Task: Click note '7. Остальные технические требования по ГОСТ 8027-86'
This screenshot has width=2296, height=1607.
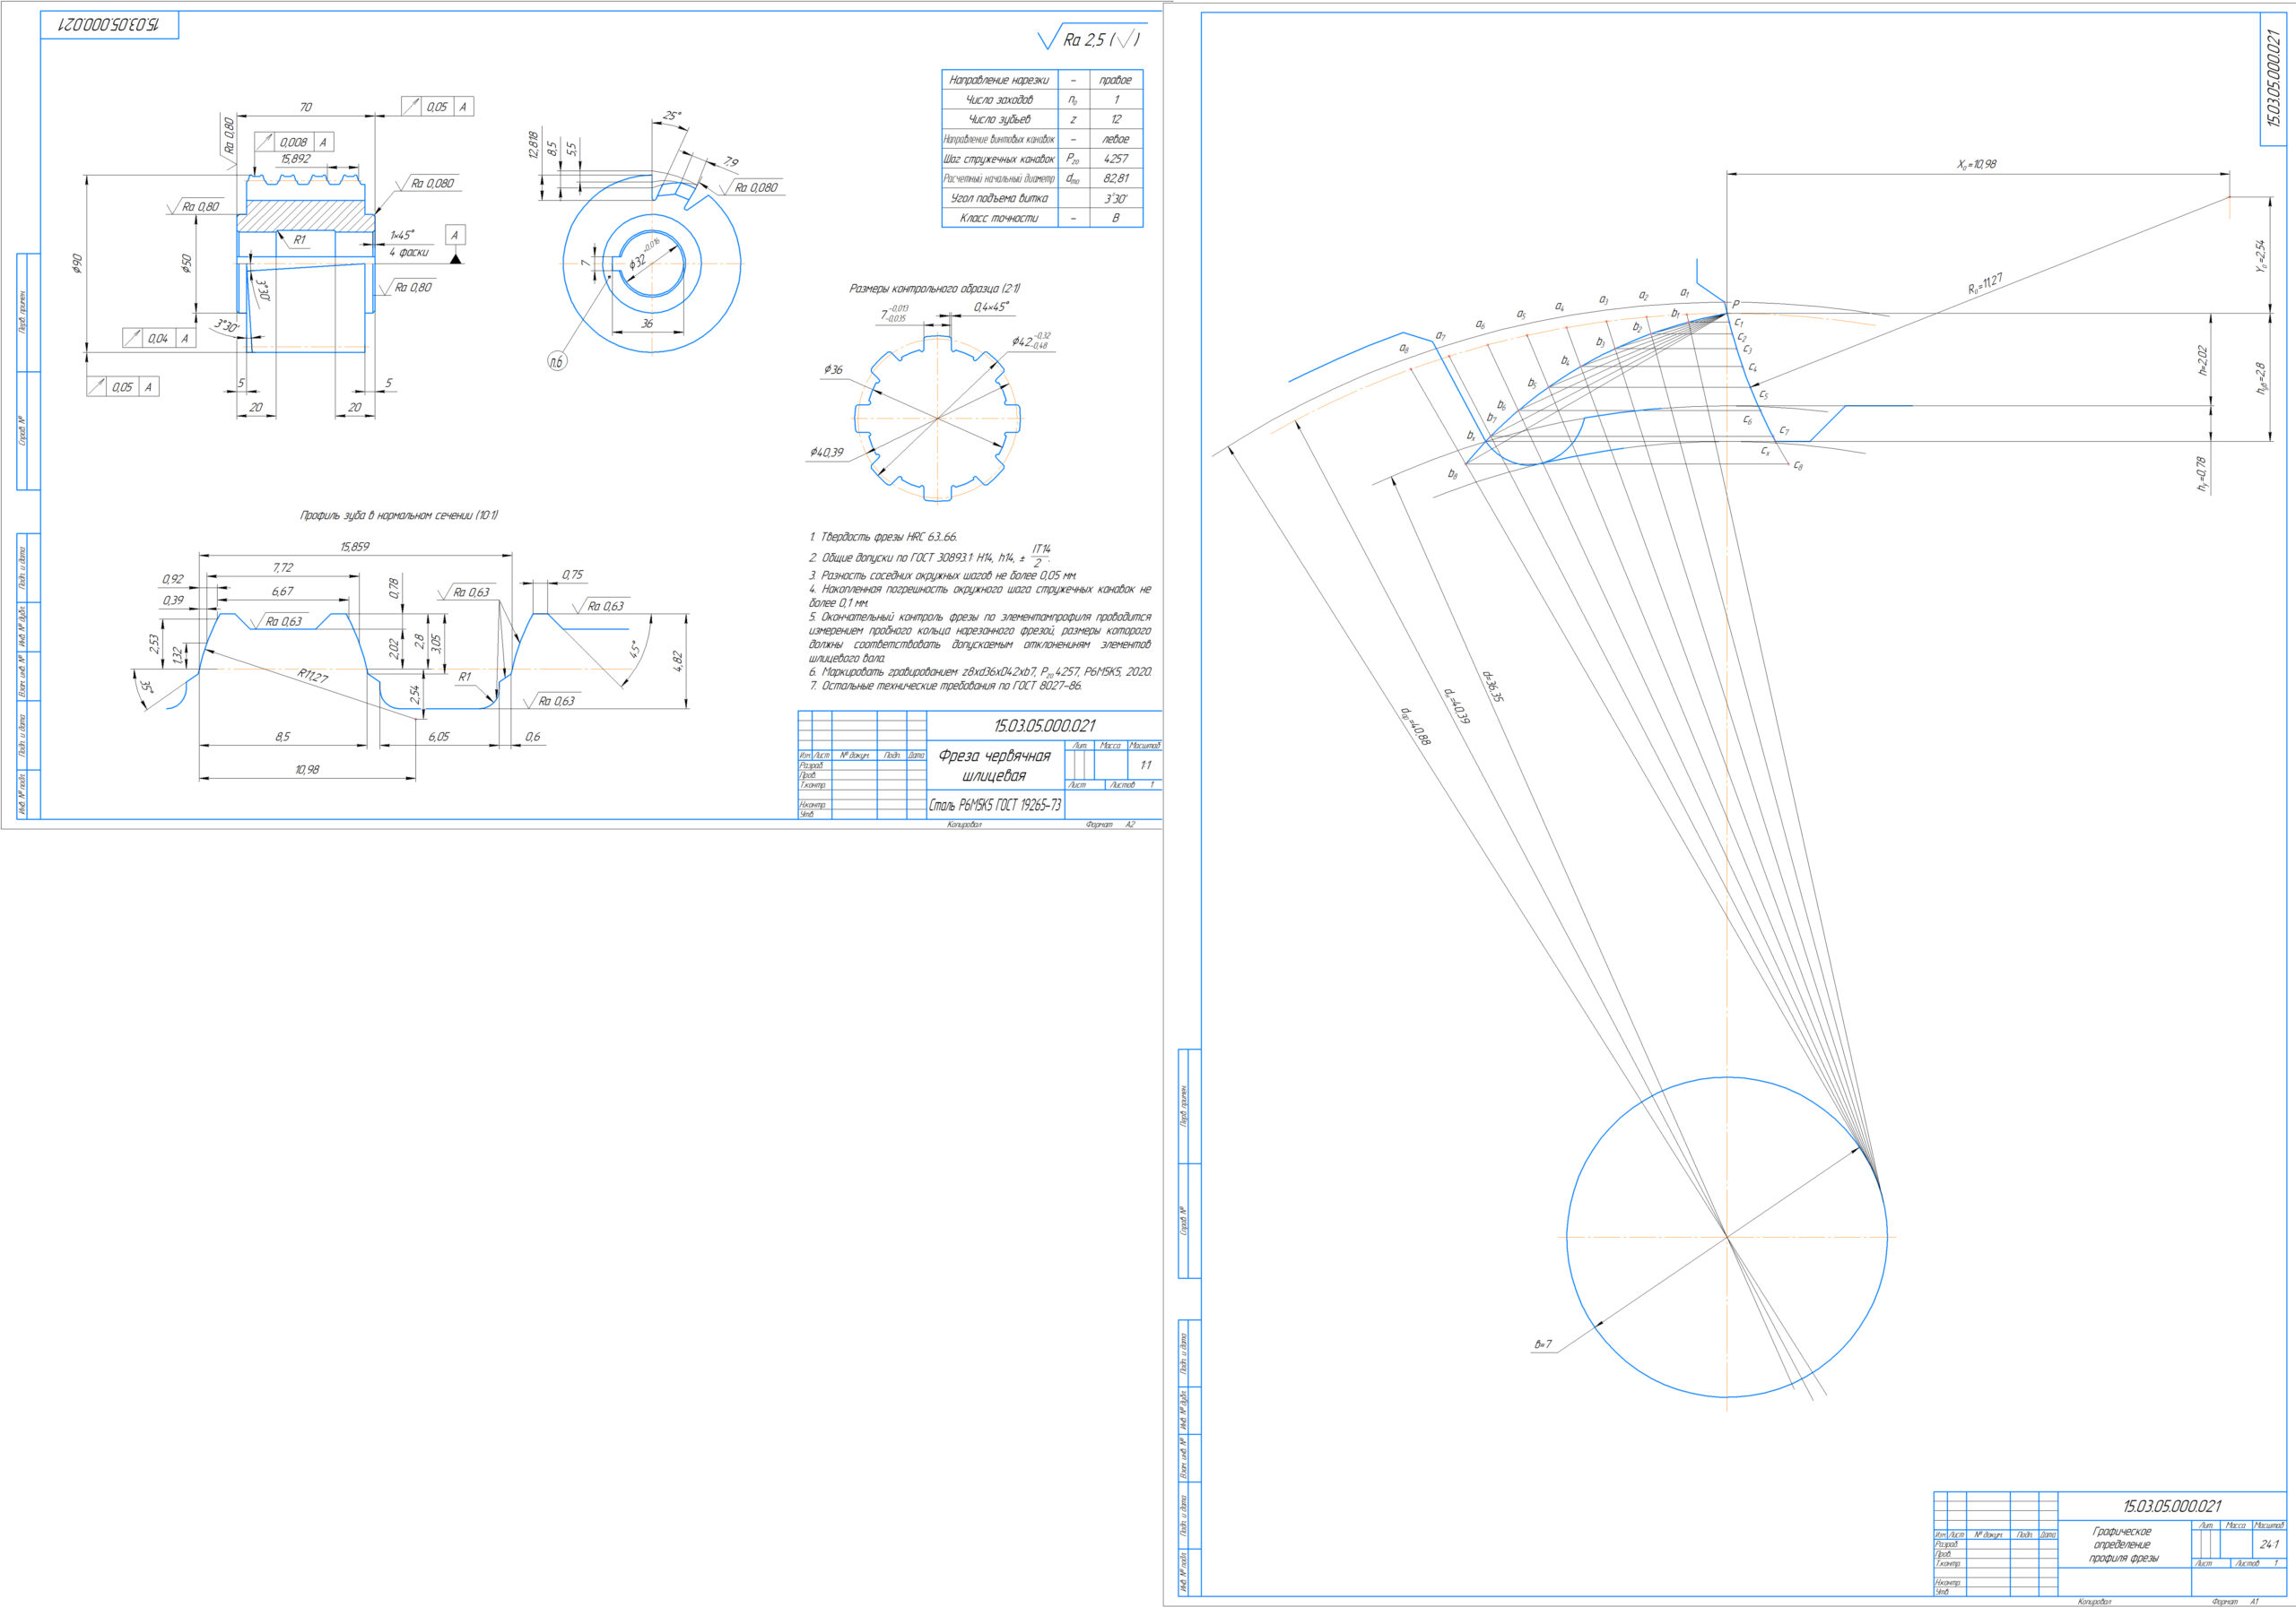Action: pyautogui.click(x=945, y=686)
